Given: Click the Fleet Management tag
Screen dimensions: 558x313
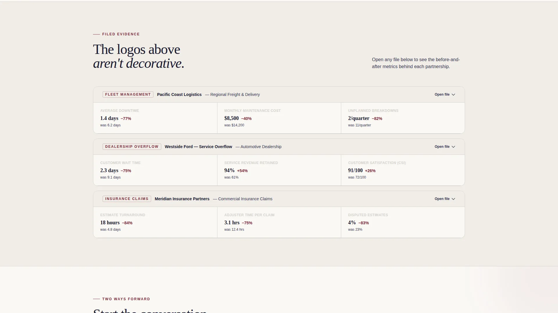Looking at the screenshot, I should click(128, 94).
